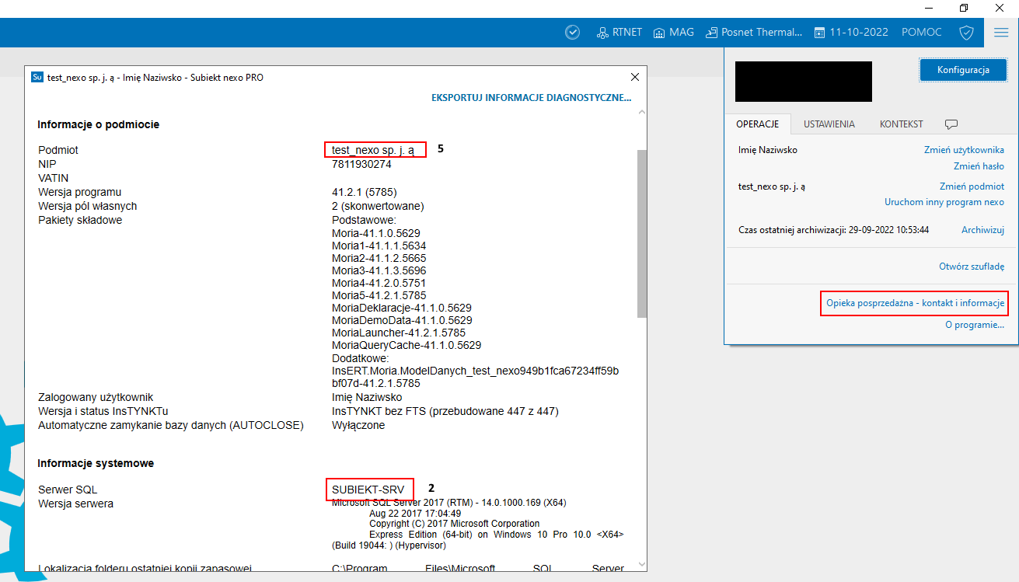This screenshot has width=1019, height=582.
Task: Toggle the hamburger menu icon
Action: 1001,33
